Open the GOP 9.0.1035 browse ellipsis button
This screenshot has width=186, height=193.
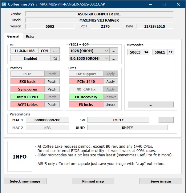coord(114,58)
